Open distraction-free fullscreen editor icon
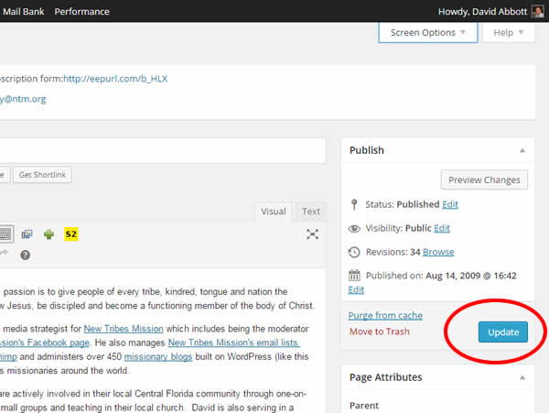 pyautogui.click(x=312, y=234)
